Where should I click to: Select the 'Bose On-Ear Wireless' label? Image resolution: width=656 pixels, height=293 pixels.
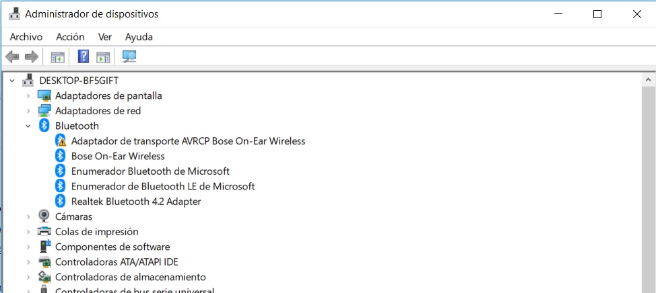pos(118,156)
